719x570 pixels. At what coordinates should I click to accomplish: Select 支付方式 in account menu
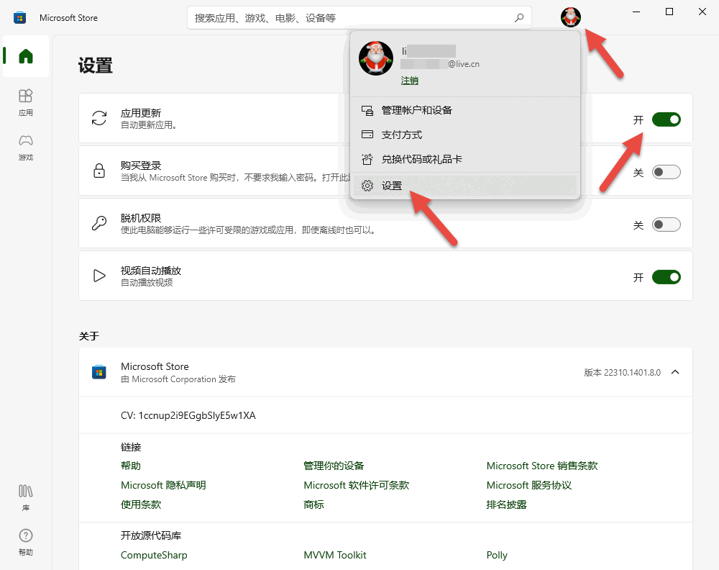point(465,135)
